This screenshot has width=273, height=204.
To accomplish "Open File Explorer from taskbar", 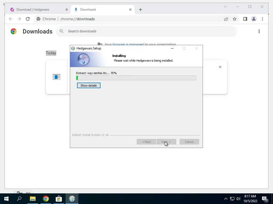I will point(33,199).
